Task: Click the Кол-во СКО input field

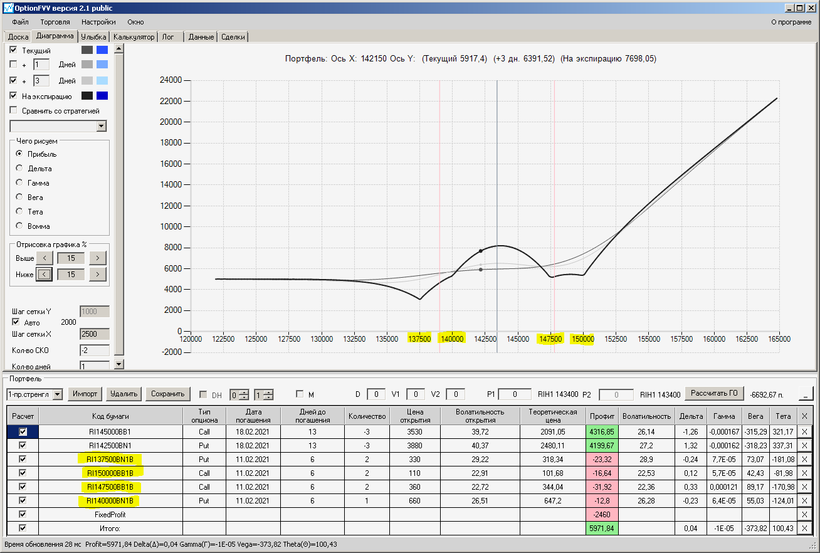Action: coord(95,350)
